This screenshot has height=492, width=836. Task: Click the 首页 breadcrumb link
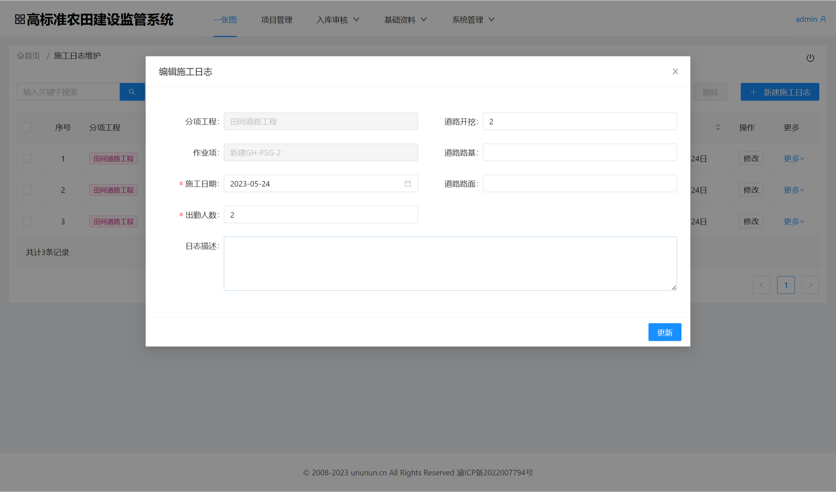tap(32, 56)
